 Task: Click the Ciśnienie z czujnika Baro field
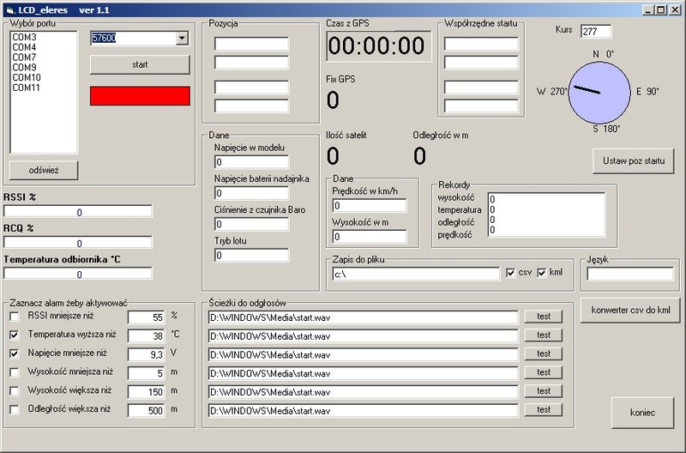coord(251,224)
